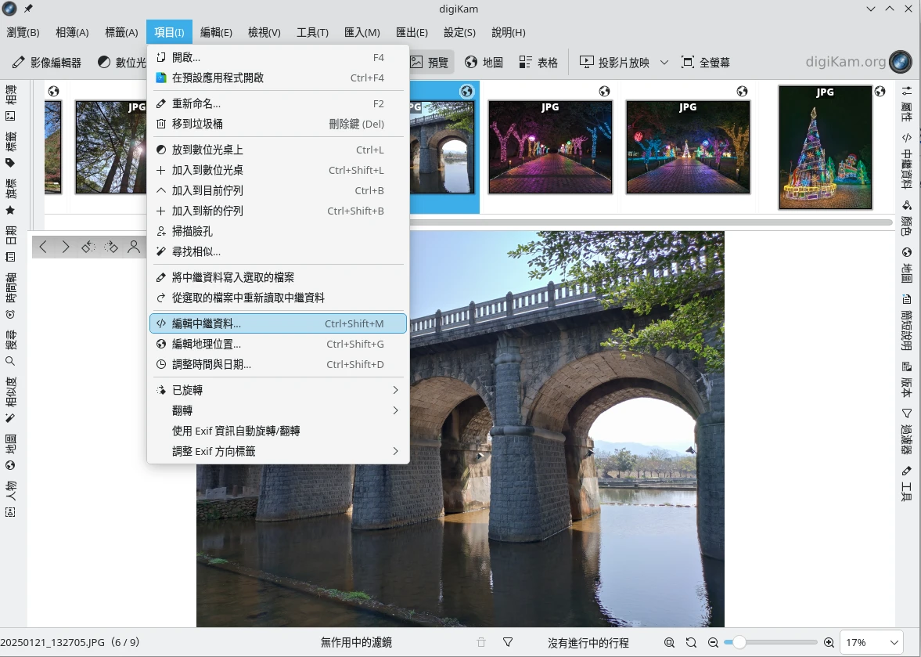Rotate the preview image left

click(x=88, y=247)
